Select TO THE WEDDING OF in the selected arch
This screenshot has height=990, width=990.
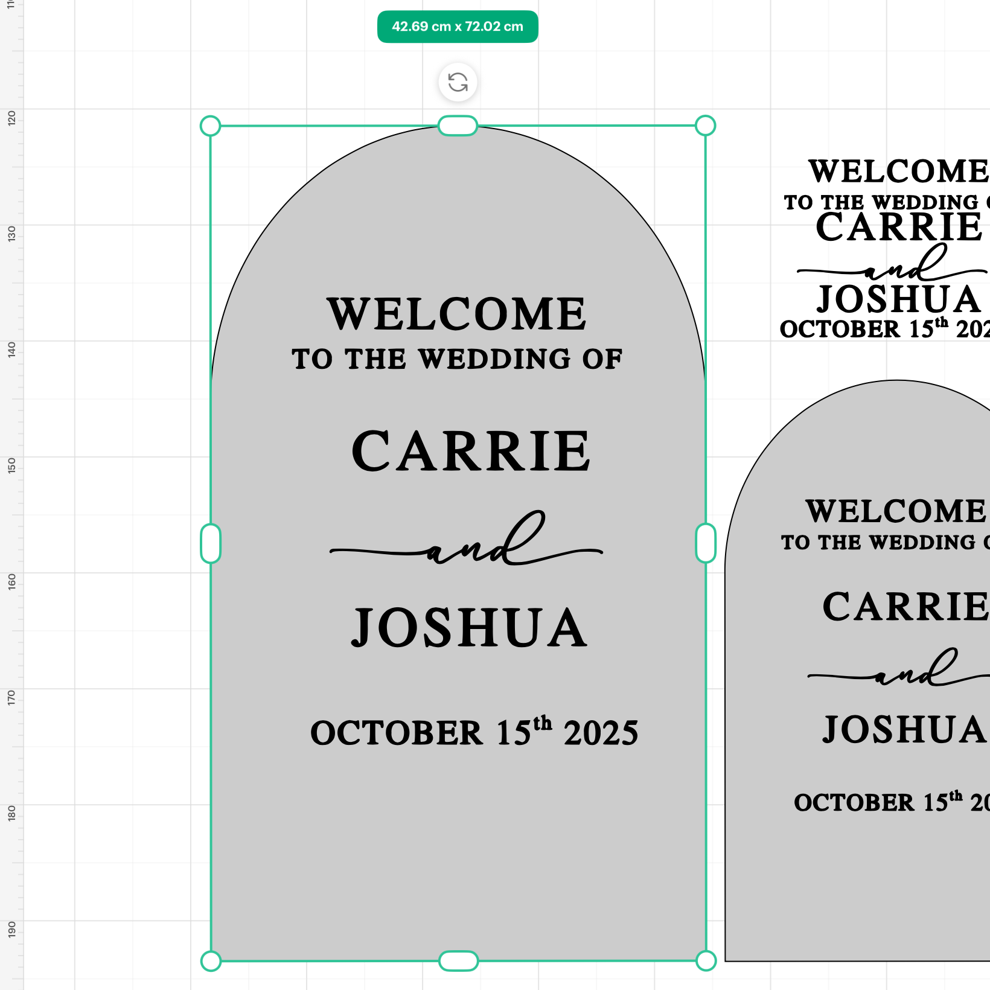[x=456, y=359]
